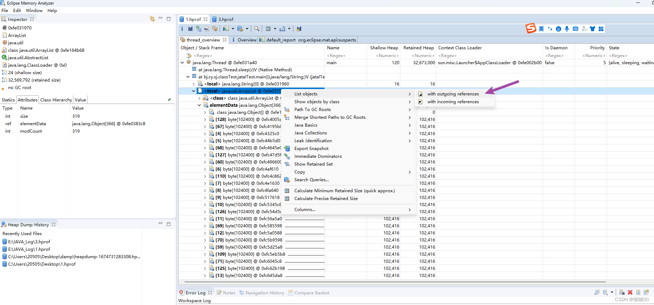Open Sogou skin shirt icon
Screen dimensions: 654x305
tap(592, 29)
